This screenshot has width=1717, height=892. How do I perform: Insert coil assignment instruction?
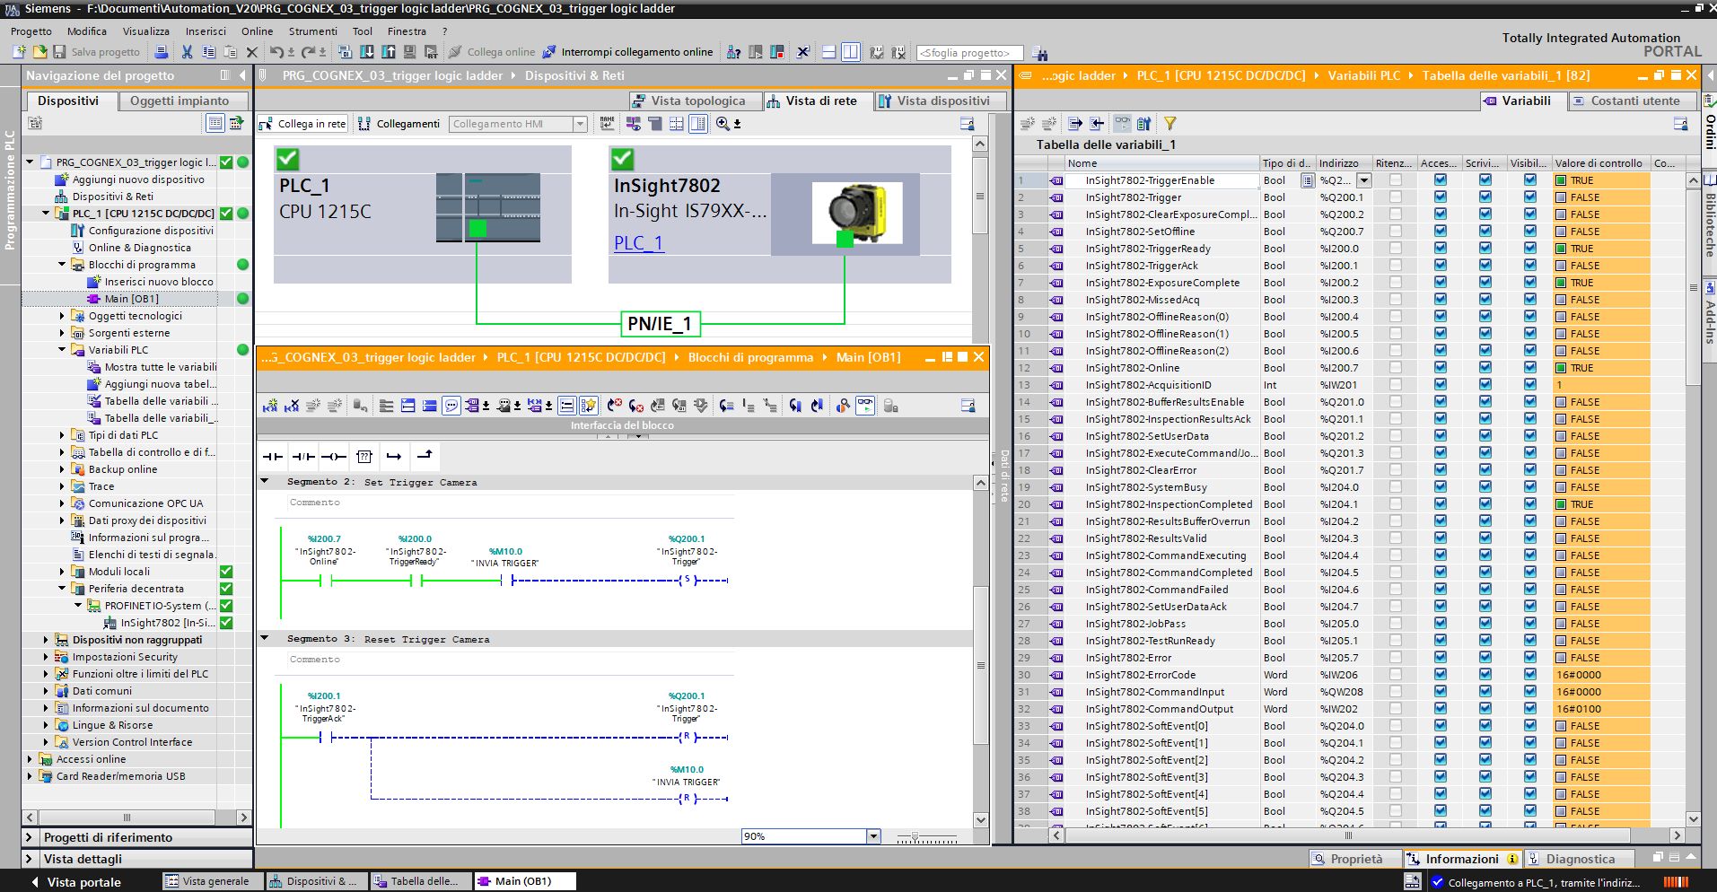click(x=334, y=456)
